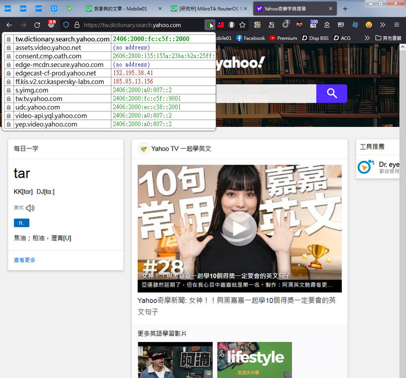Viewport: 406px width, 378px height.
Task: Open the 其他書籤 bookmarks folder
Action: 388,38
